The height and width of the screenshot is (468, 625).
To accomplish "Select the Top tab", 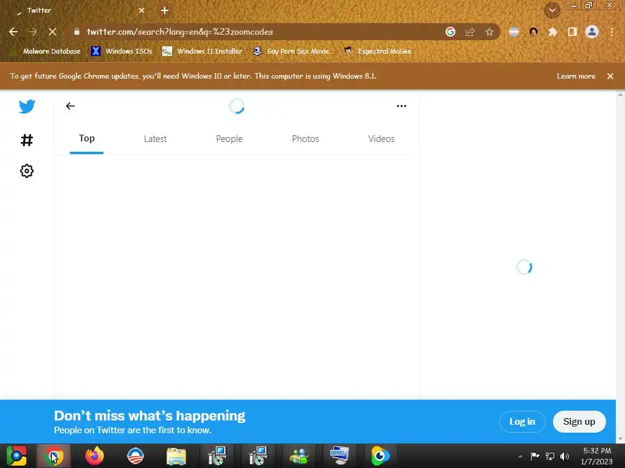I will pyautogui.click(x=87, y=138).
